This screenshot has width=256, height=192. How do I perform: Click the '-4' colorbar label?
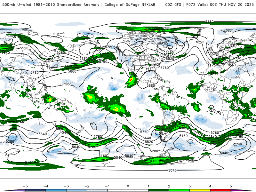[46, 186]
